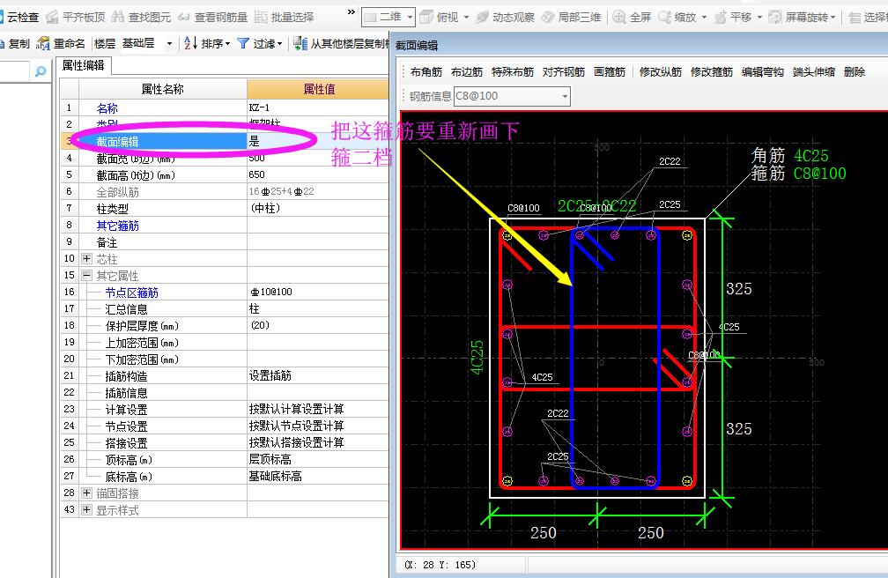Click the 截面高 value 650
Screen dimensions: 888x578
pos(318,175)
